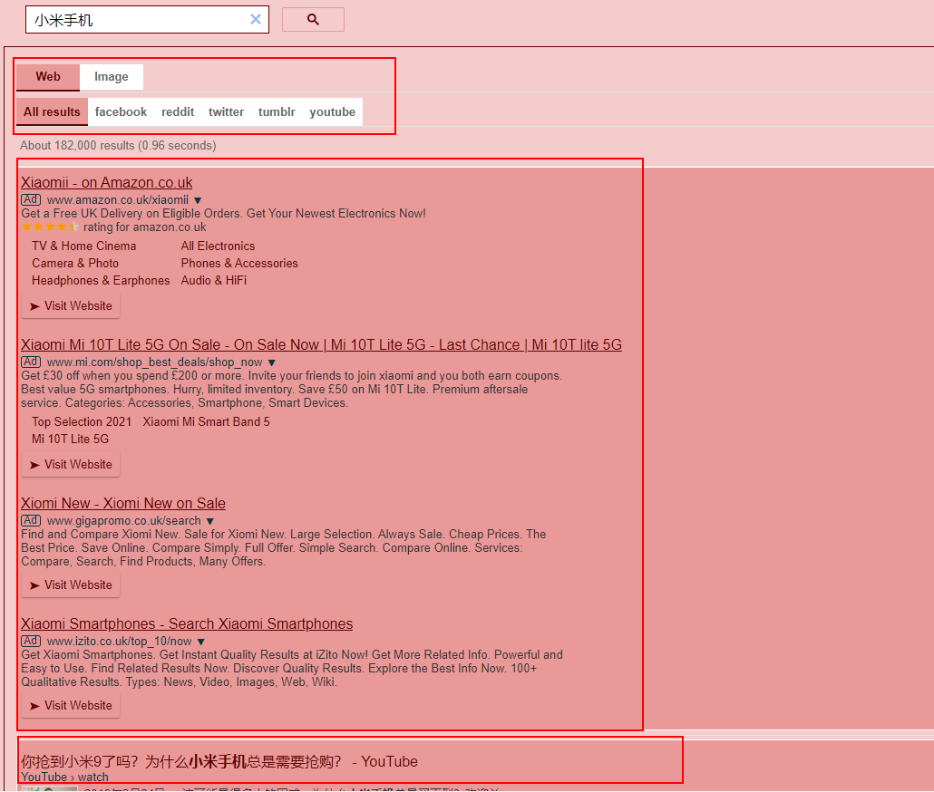The width and height of the screenshot is (934, 792).
Task: Click the magnifier search button
Action: (313, 20)
